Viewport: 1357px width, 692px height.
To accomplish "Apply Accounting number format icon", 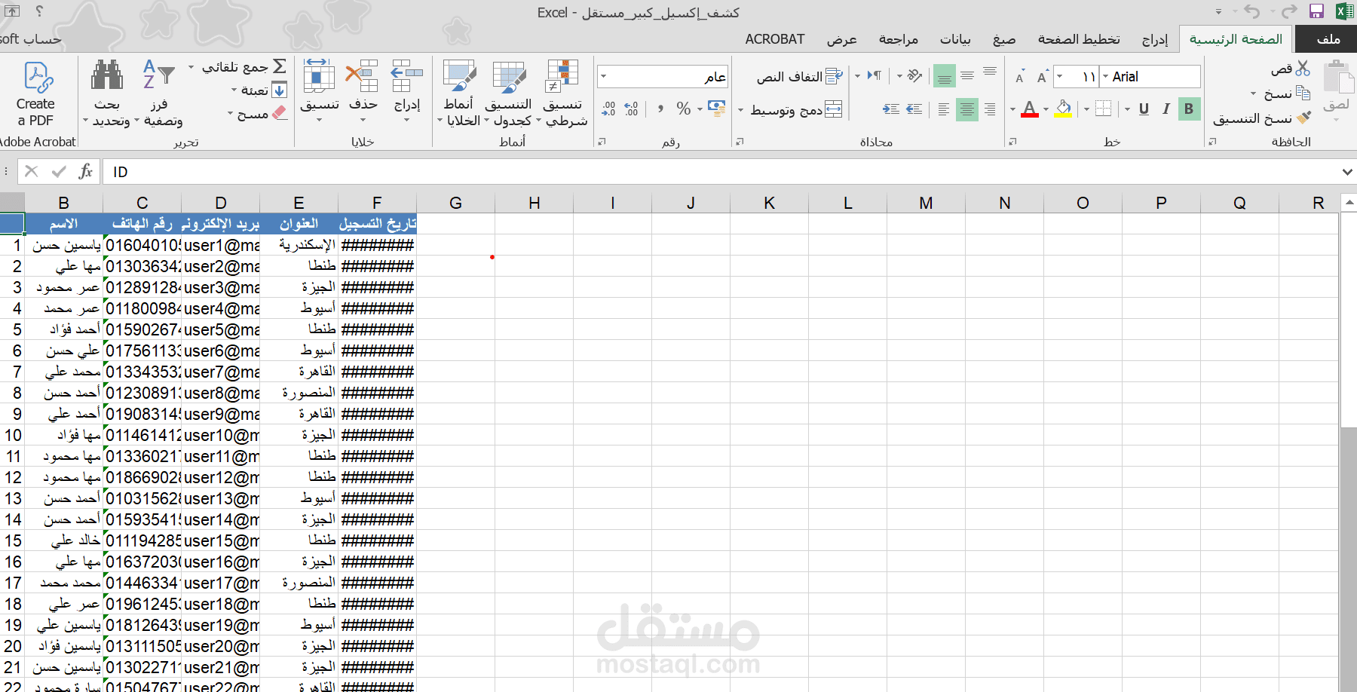I will tap(717, 109).
